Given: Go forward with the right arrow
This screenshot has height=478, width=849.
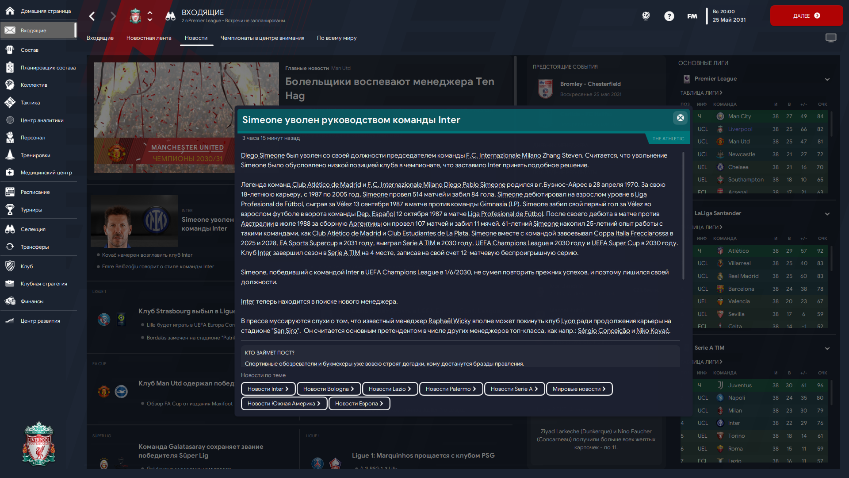Looking at the screenshot, I should [x=113, y=16].
